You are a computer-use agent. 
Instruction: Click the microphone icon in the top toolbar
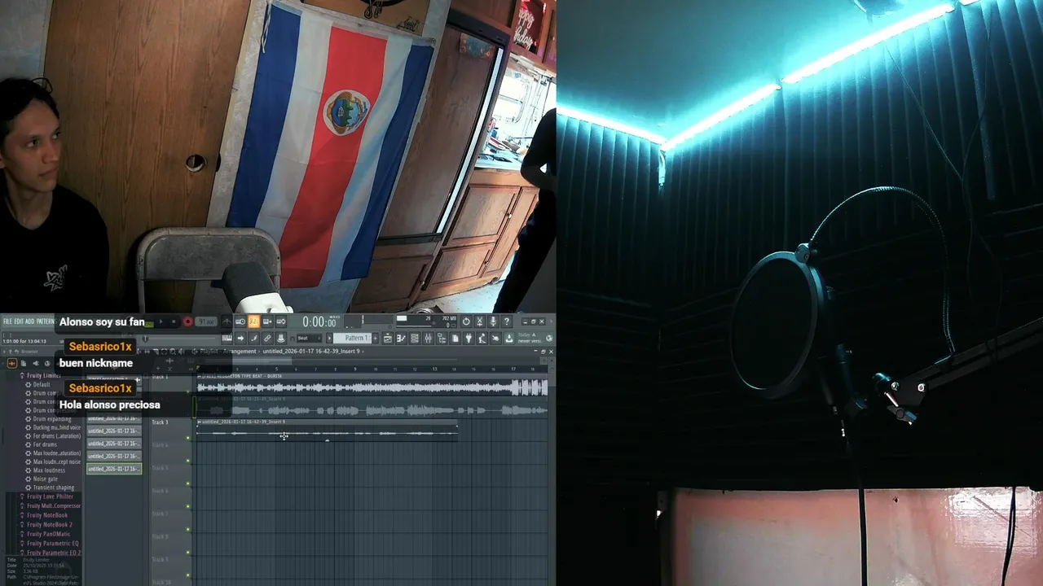pos(493,321)
